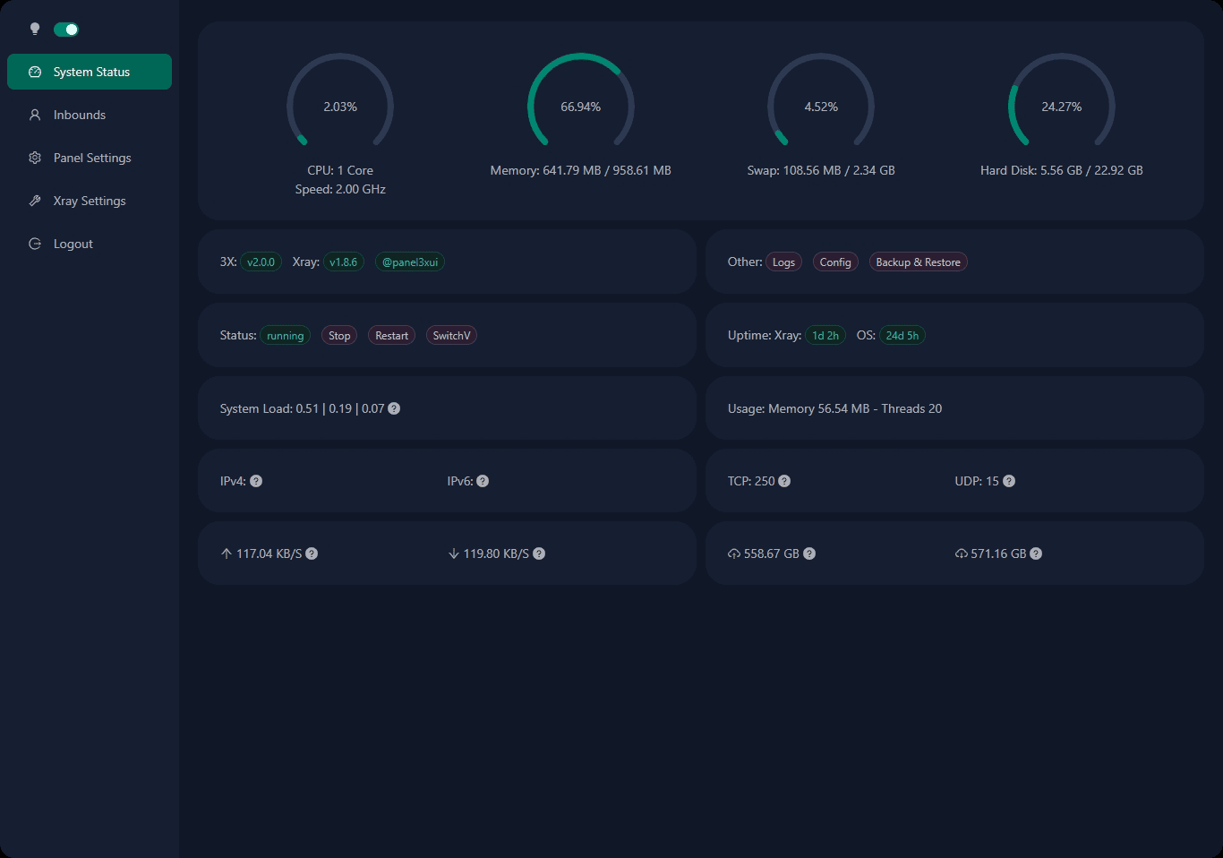The image size is (1223, 858).
Task: Open Panel Settings from the sidebar
Action: coord(91,158)
